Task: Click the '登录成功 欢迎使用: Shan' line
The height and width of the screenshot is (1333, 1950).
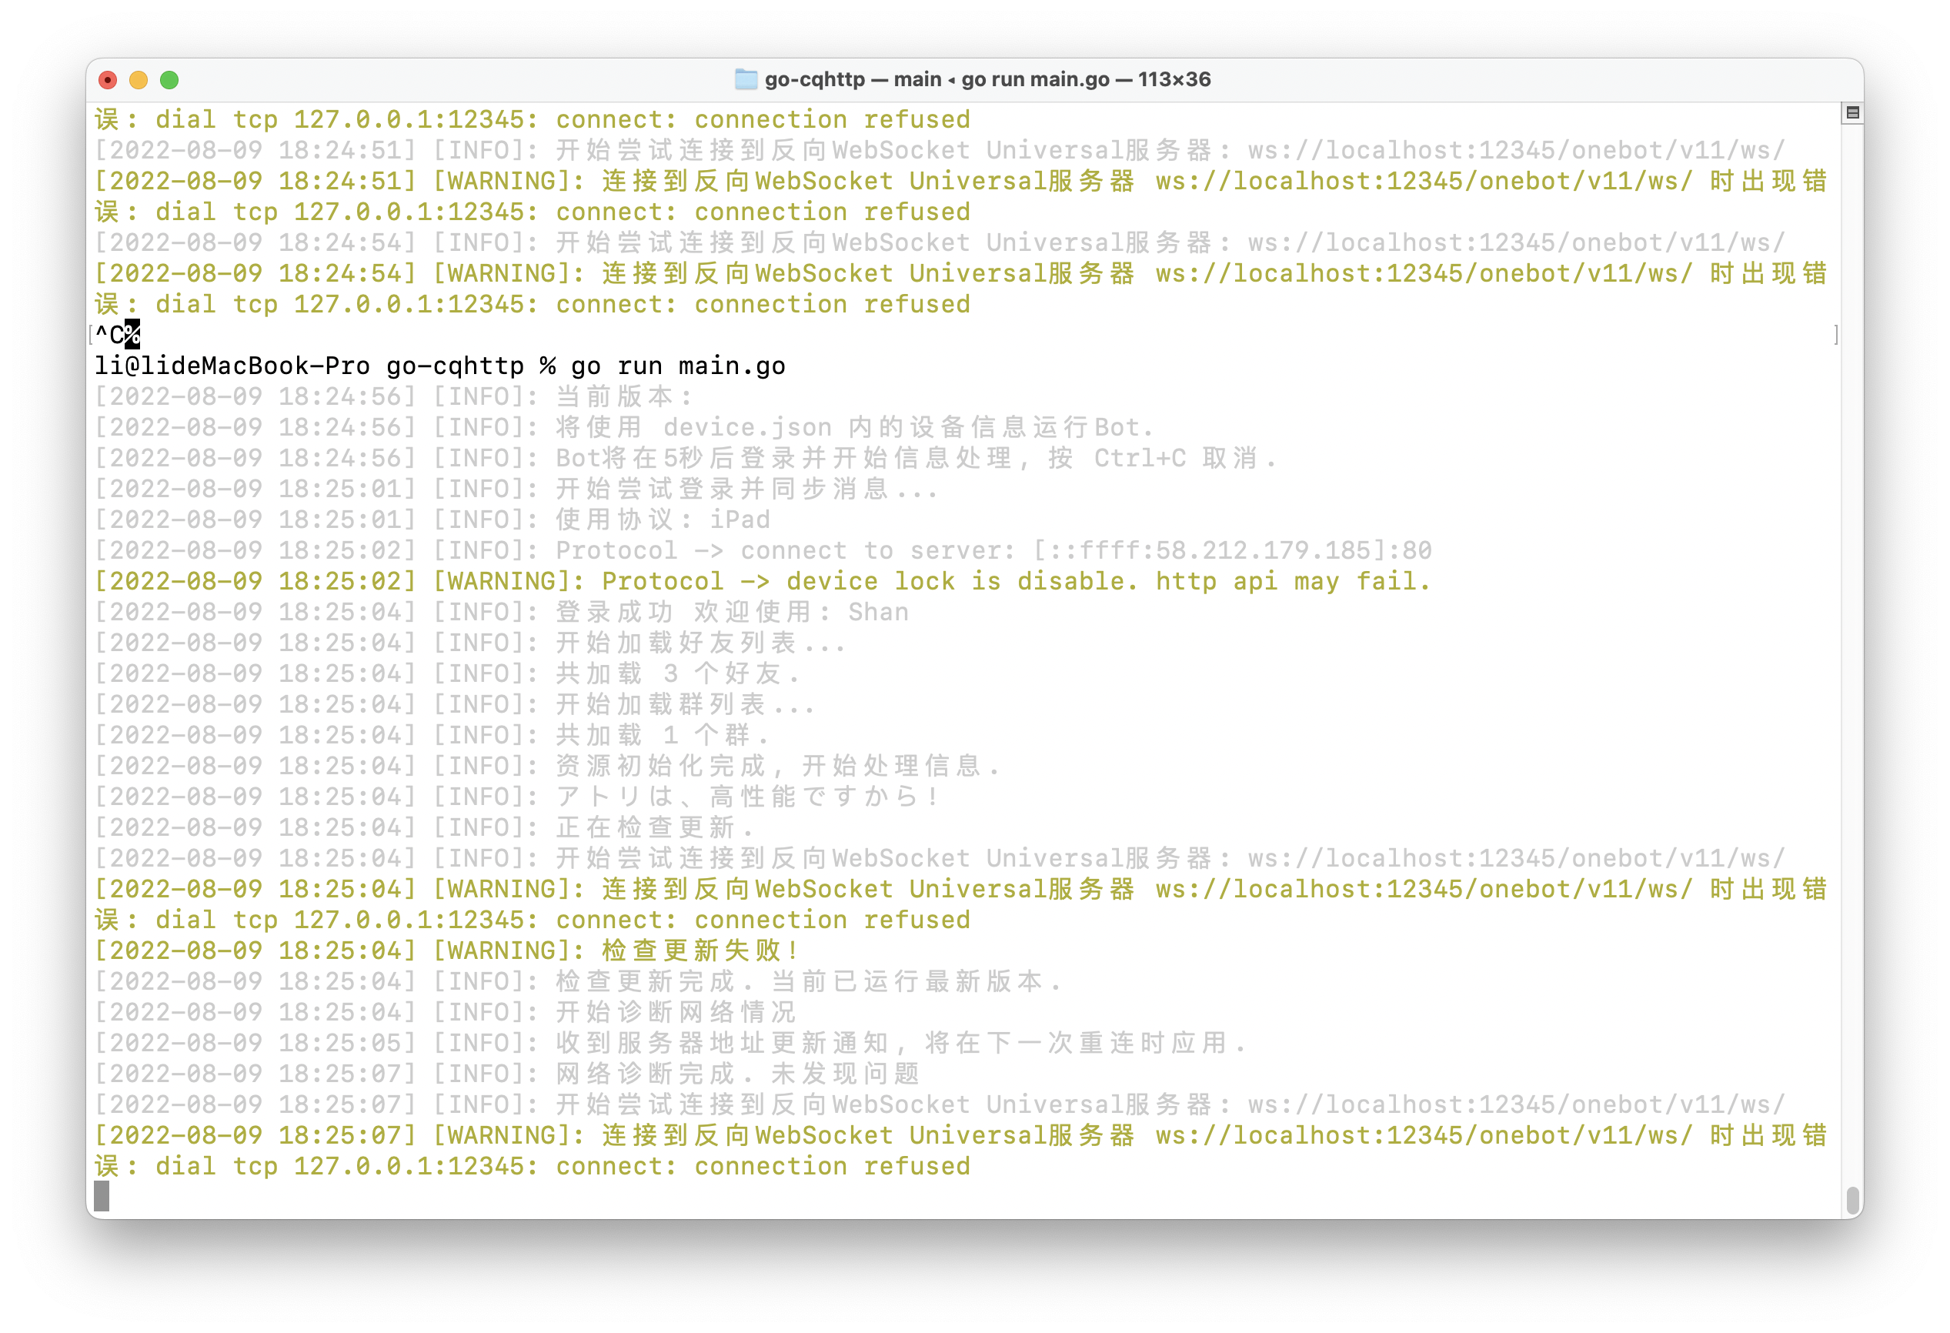Action: pos(732,612)
